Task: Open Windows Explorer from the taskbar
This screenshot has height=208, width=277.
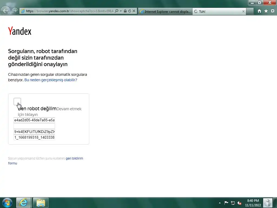Action: 41,203
